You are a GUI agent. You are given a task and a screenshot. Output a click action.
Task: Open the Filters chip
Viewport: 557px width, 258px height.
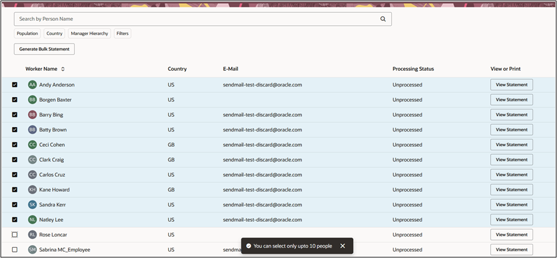(123, 34)
